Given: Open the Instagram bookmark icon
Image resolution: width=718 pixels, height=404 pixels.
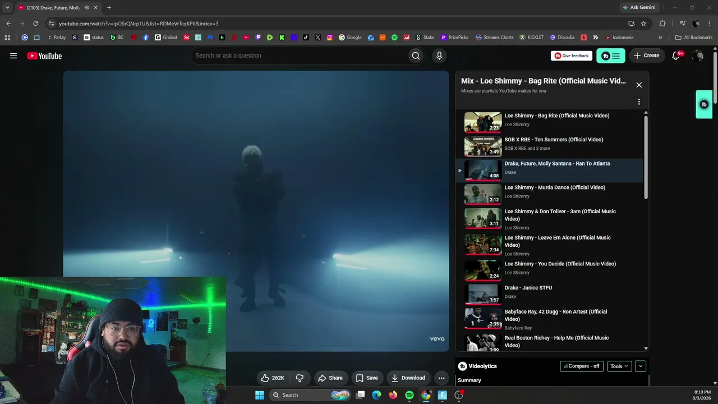Looking at the screenshot, I should pos(330,38).
